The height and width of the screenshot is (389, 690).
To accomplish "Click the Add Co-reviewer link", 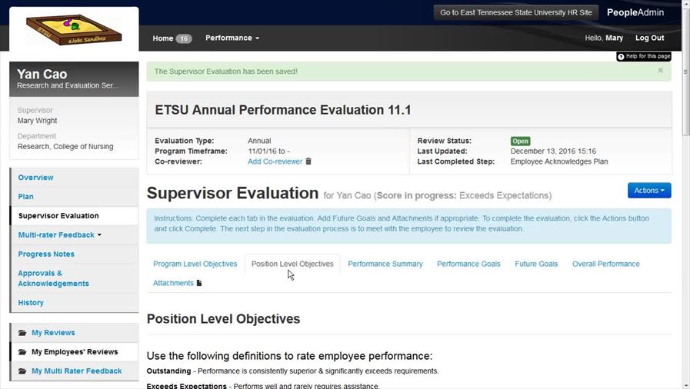I will [x=275, y=161].
